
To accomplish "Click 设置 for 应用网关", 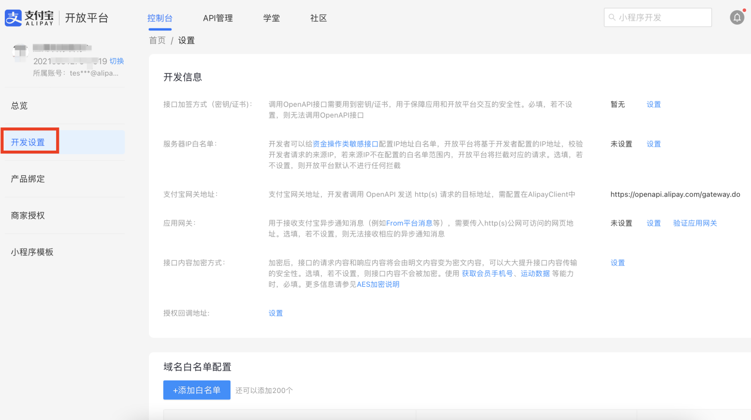I will tap(654, 223).
